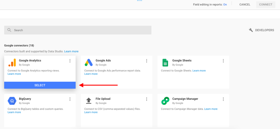
Task: Click the Campaign Manager green icon
Action: coord(165,101)
